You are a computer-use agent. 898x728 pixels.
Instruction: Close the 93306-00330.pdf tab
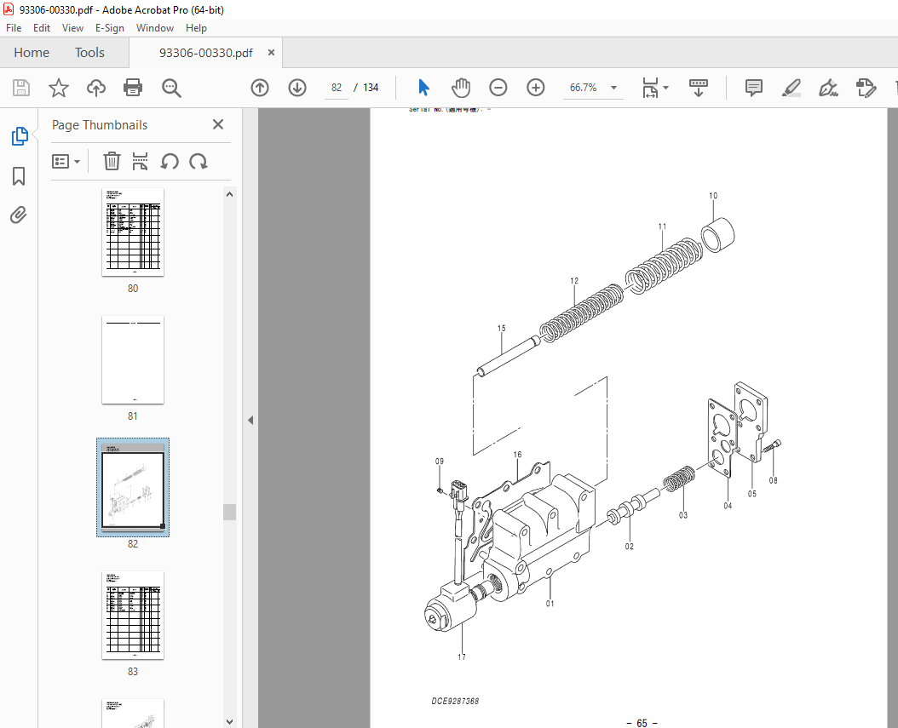pyautogui.click(x=272, y=52)
